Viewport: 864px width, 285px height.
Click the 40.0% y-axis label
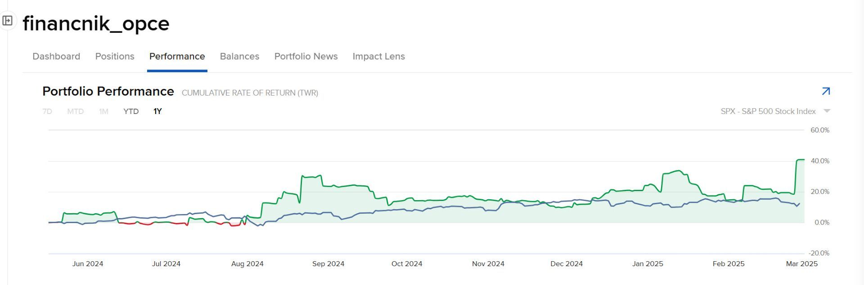click(x=820, y=161)
